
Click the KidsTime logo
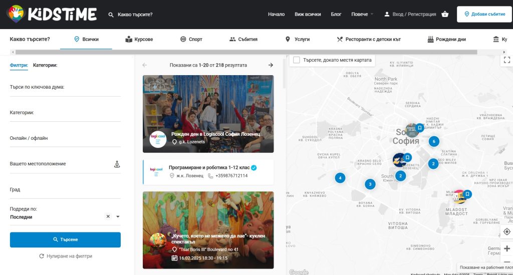coord(52,14)
